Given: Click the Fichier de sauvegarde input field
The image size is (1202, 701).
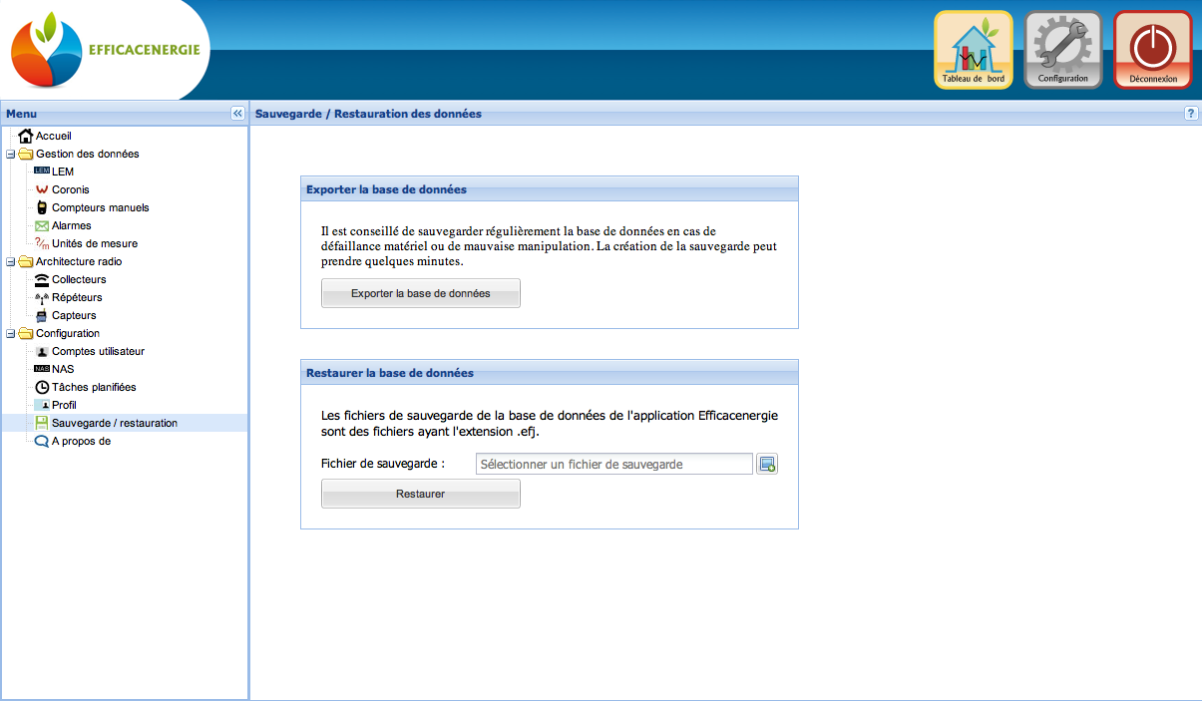Looking at the screenshot, I should 614,464.
